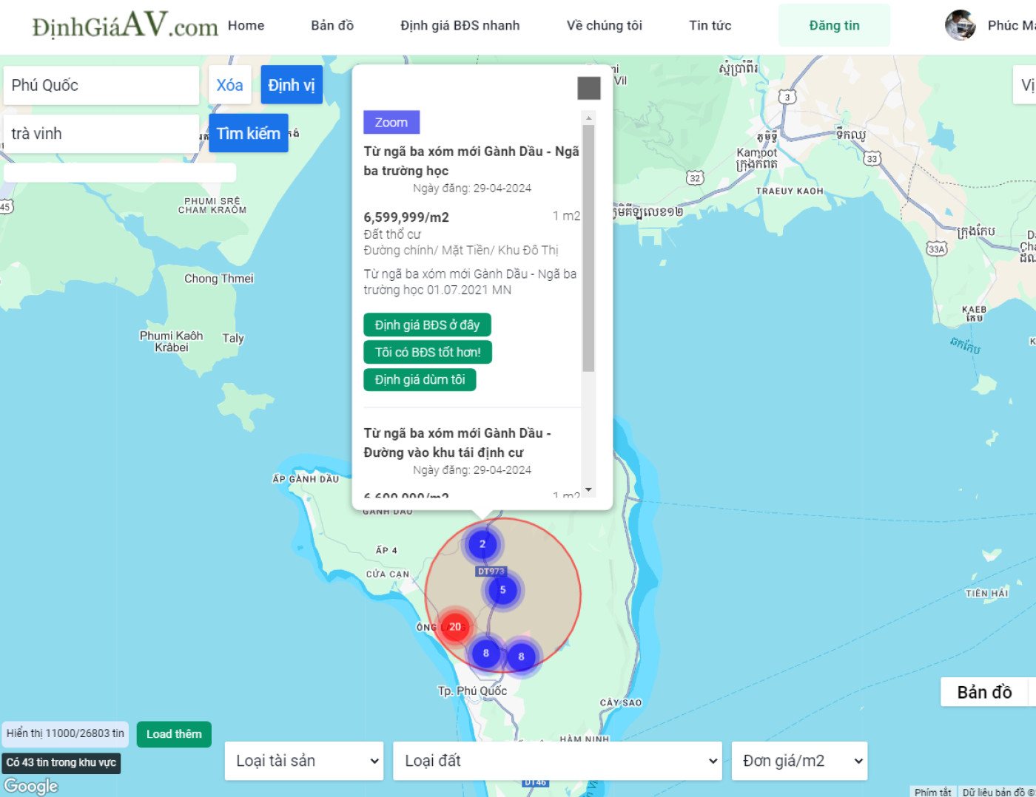
Task: Click the Đăng tin button
Action: pyautogui.click(x=834, y=25)
